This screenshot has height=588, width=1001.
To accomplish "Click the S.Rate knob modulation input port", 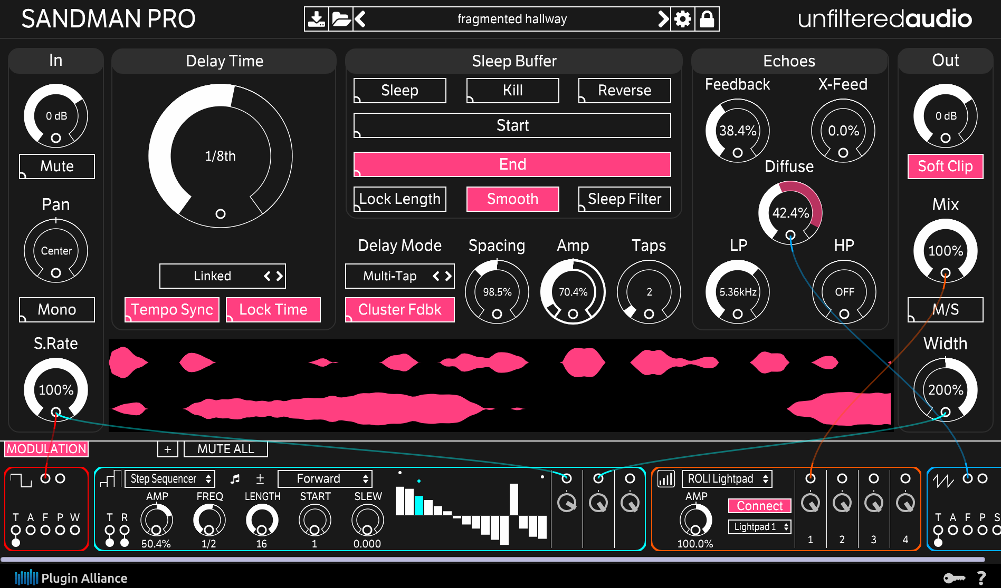I will pyautogui.click(x=56, y=412).
